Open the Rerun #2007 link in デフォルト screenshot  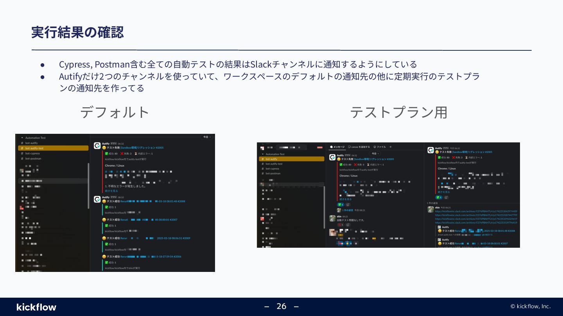[149, 220]
